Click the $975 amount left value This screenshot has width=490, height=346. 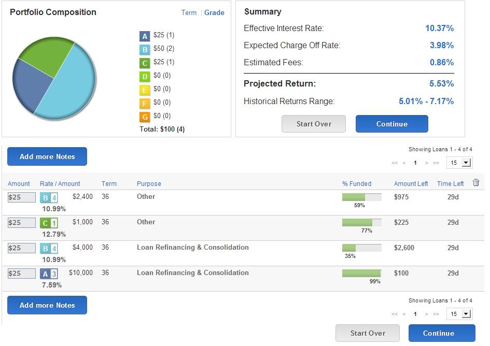[x=401, y=197]
